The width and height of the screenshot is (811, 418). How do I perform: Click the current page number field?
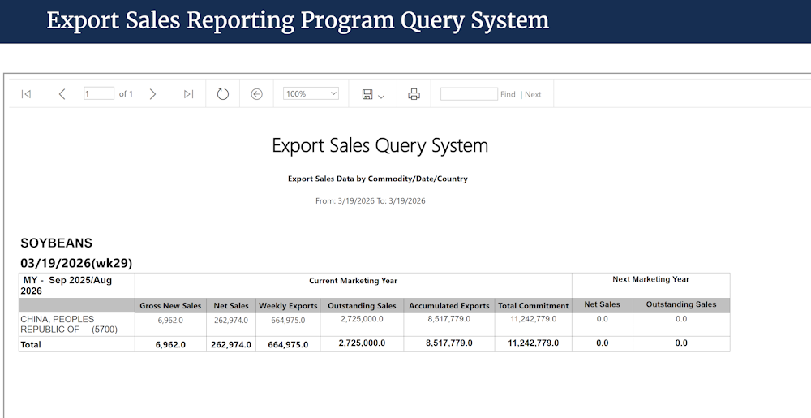click(x=99, y=94)
